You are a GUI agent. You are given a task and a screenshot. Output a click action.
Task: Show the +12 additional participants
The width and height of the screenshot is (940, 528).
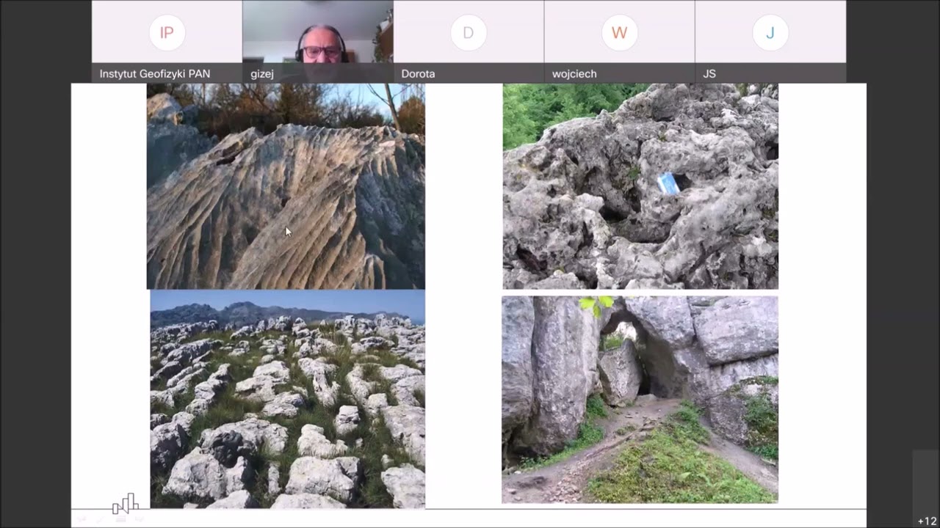(927, 521)
